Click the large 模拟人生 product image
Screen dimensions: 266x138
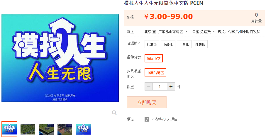(60, 58)
